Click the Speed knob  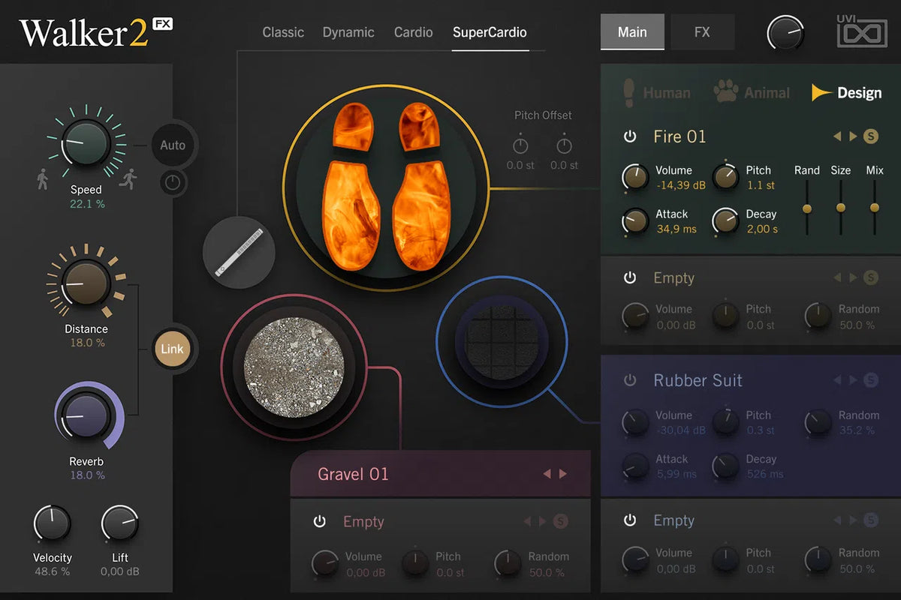(86, 142)
